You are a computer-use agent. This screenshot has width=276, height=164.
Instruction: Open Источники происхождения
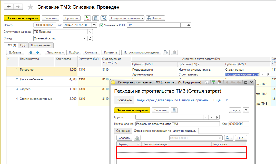pyautogui.click(x=141, y=52)
